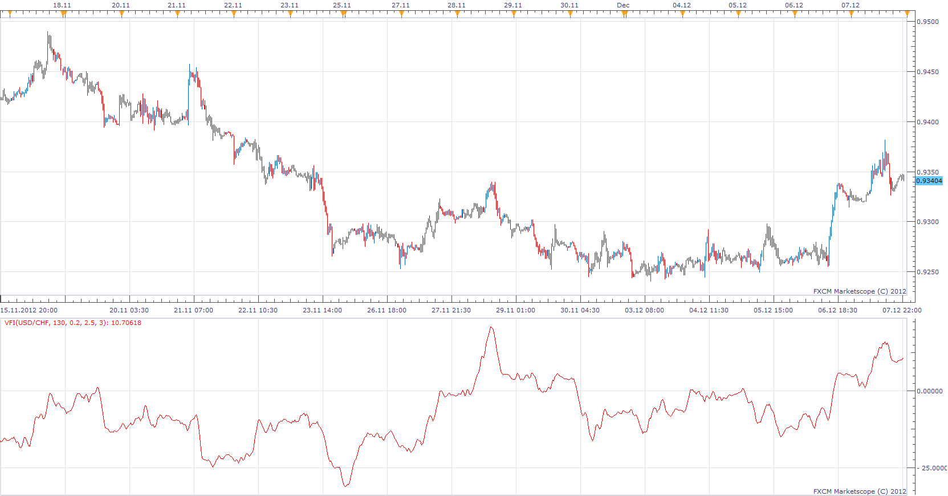948x496 pixels.
Task: Click the 0.00000 level on VFI axis
Action: pyautogui.click(x=930, y=391)
